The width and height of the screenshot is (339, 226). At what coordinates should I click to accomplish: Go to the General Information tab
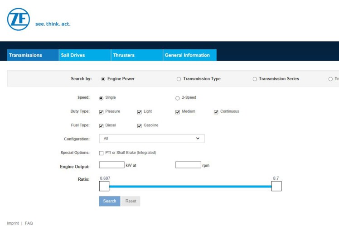click(189, 55)
